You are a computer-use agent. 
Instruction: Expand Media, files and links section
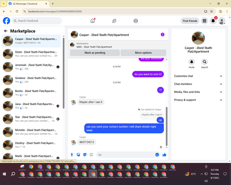pos(198,92)
